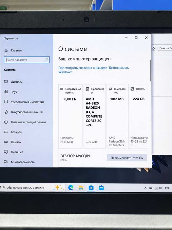172x230 pixels.
Task: Click the Скорость: 2133 МГц text
Action: point(67,140)
